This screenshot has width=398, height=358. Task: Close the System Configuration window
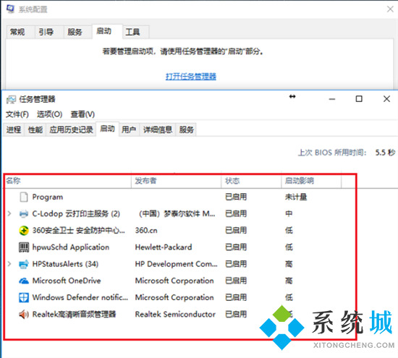tap(390, 9)
